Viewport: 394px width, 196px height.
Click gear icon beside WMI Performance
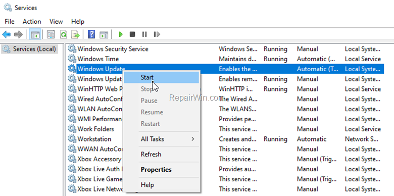72,119
